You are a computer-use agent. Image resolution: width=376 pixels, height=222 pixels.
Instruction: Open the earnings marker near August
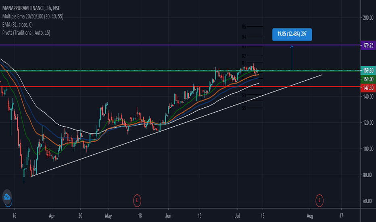point(320,200)
